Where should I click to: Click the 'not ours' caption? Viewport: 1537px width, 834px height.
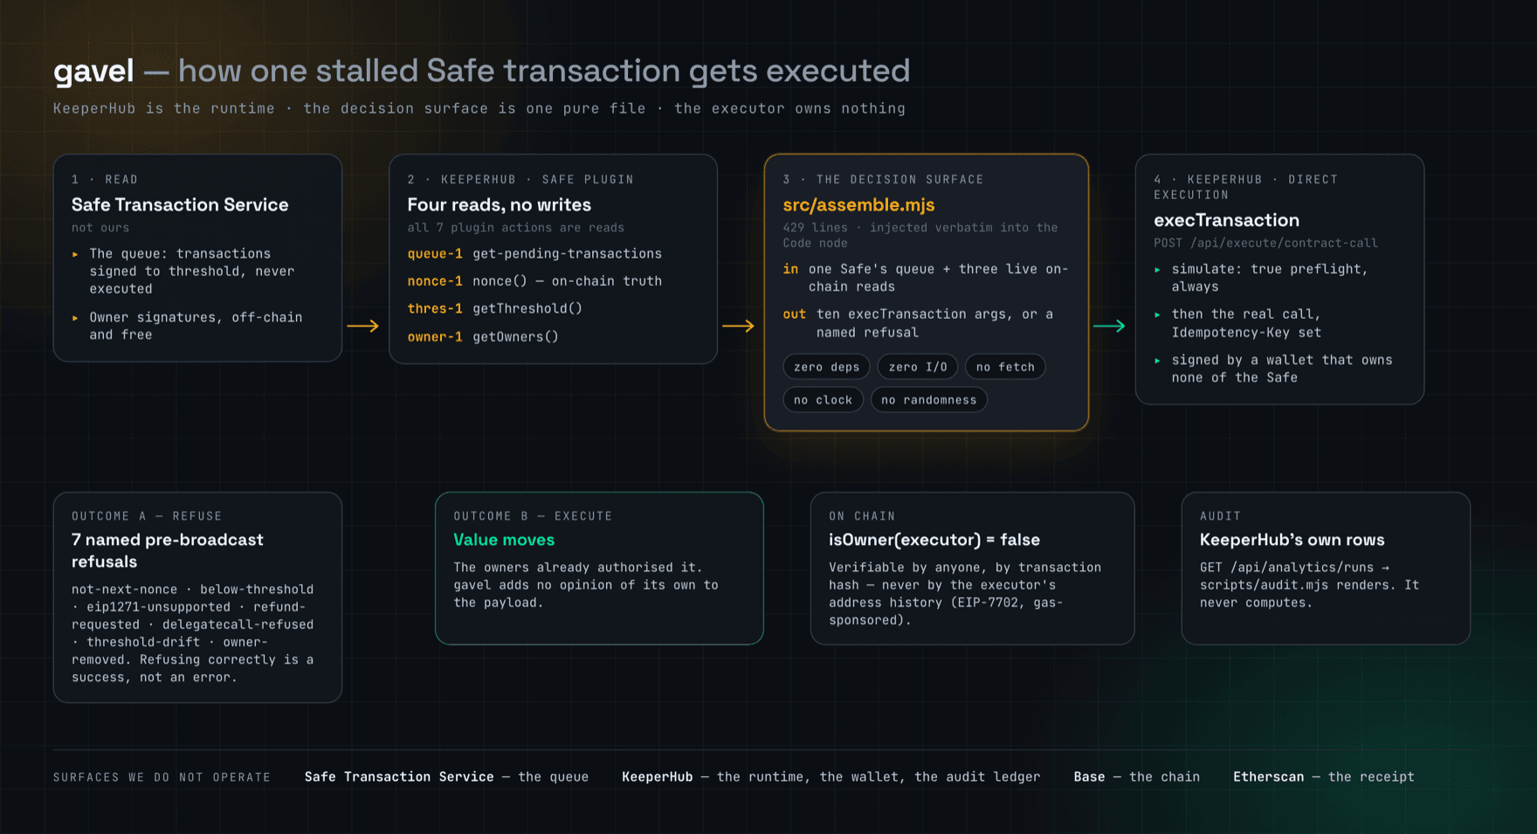100,228
